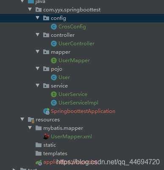Collapse the resources folder arrow
The width and height of the screenshot is (164, 170).
[x=22, y=119]
